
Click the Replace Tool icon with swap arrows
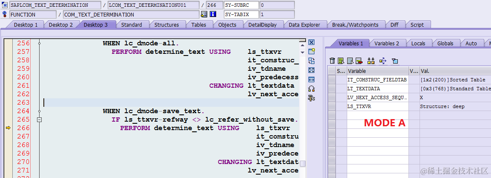[311, 61]
